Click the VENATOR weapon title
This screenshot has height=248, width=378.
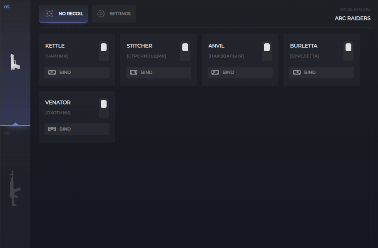pyautogui.click(x=58, y=103)
